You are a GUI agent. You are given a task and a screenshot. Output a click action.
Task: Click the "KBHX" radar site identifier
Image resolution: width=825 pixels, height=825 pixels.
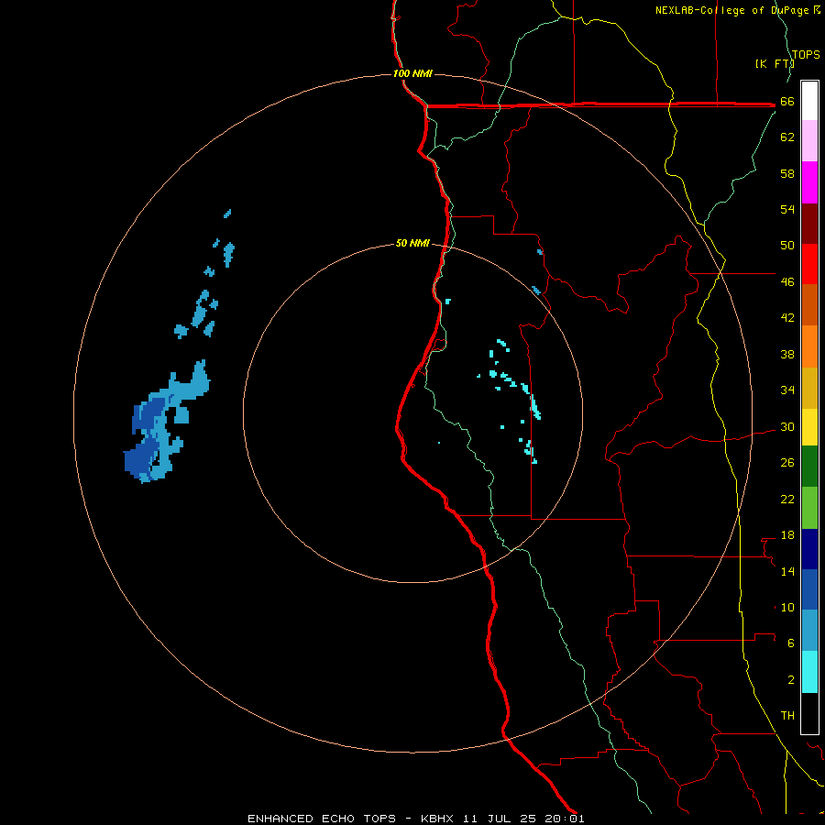437,819
